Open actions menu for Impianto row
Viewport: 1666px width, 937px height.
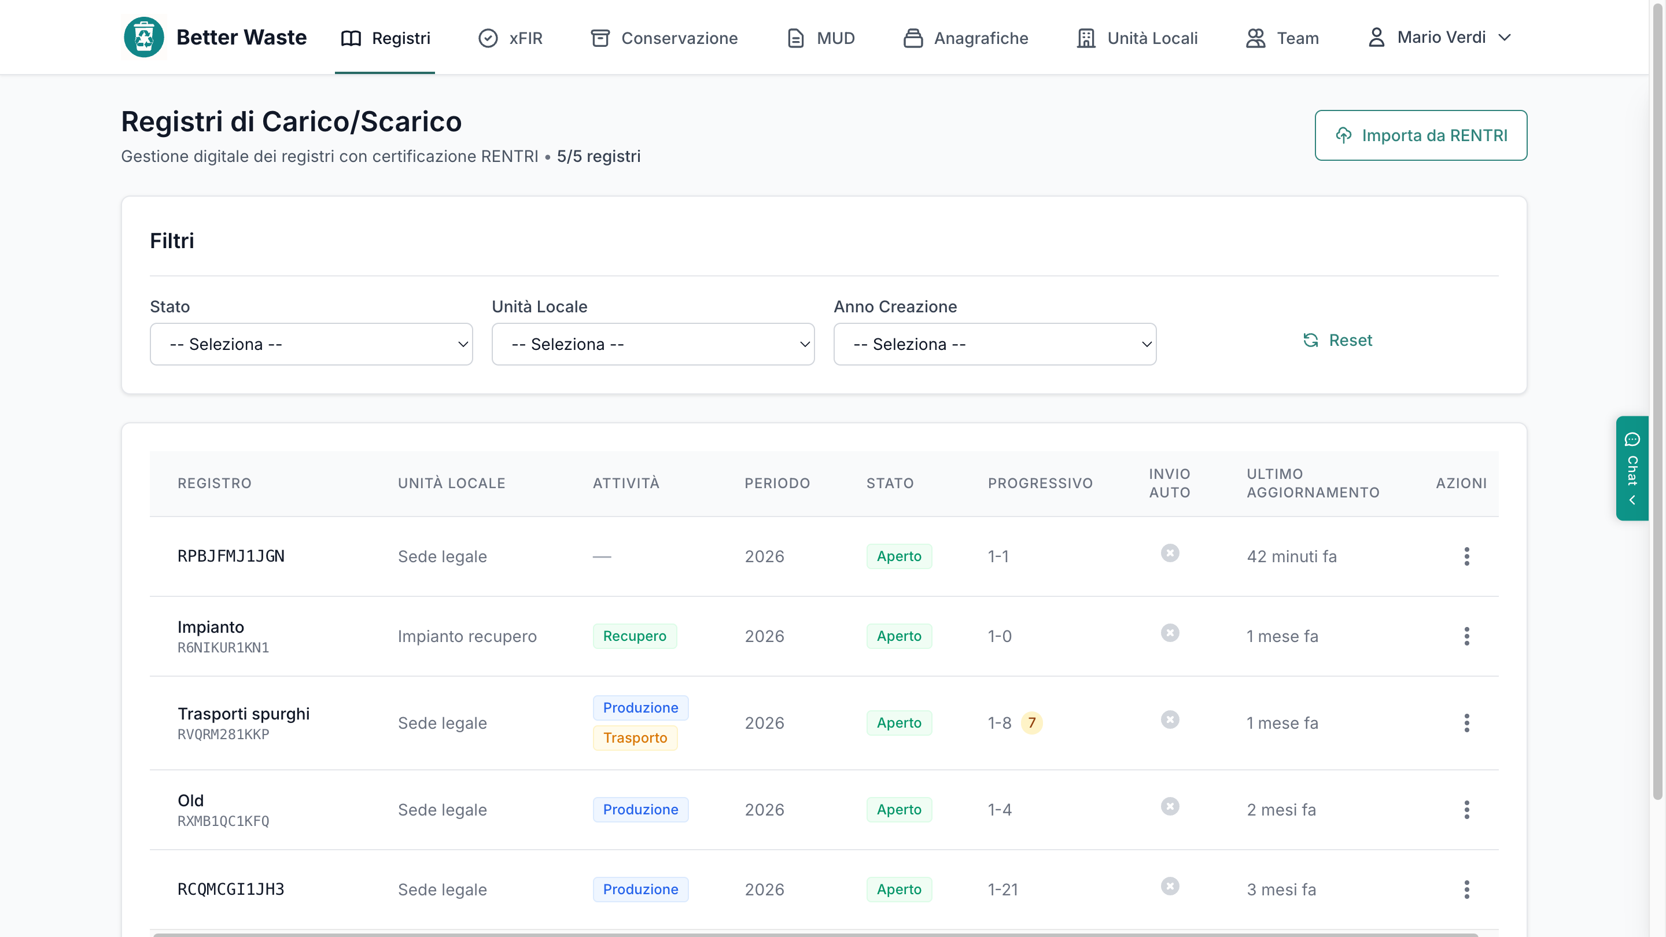point(1466,636)
